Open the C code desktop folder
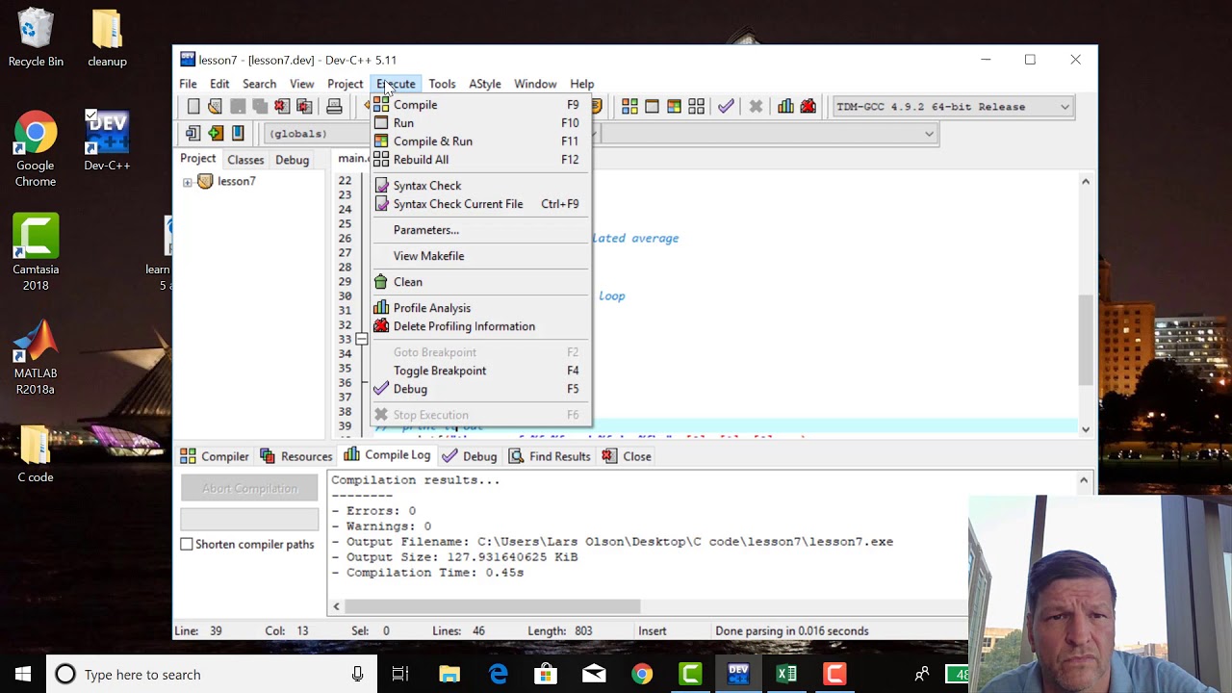The width and height of the screenshot is (1232, 693). tap(36, 453)
